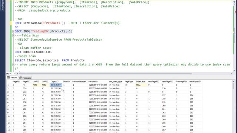This screenshot has width=237, height=133.
Task: Click the PageFID column header
Action: 16,82
